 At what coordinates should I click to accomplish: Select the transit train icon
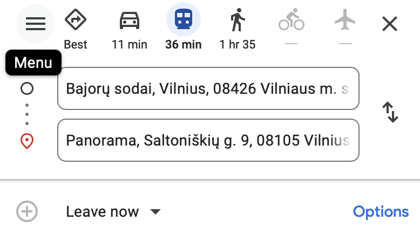(x=184, y=22)
